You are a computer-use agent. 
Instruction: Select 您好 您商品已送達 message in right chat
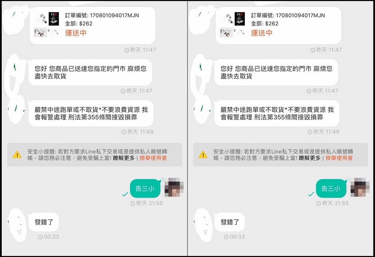click(276, 72)
